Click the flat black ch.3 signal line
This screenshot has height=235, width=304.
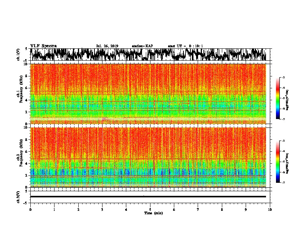click(148, 197)
